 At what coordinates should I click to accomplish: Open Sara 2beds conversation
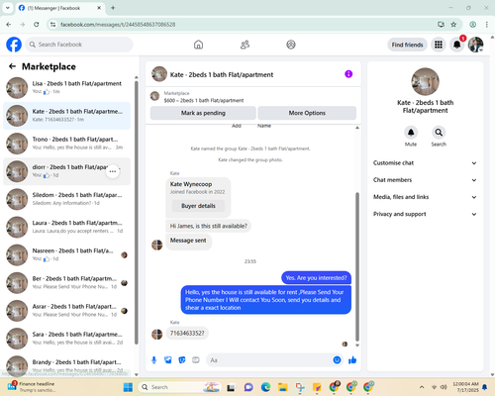pyautogui.click(x=66, y=339)
